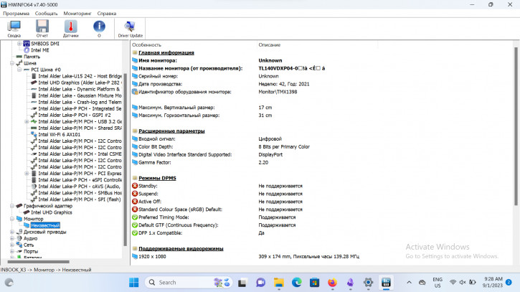The image size is (520, 292).
Task: Select Alder Lake-P/M PCH SPI (flash) item
Action: (80, 199)
